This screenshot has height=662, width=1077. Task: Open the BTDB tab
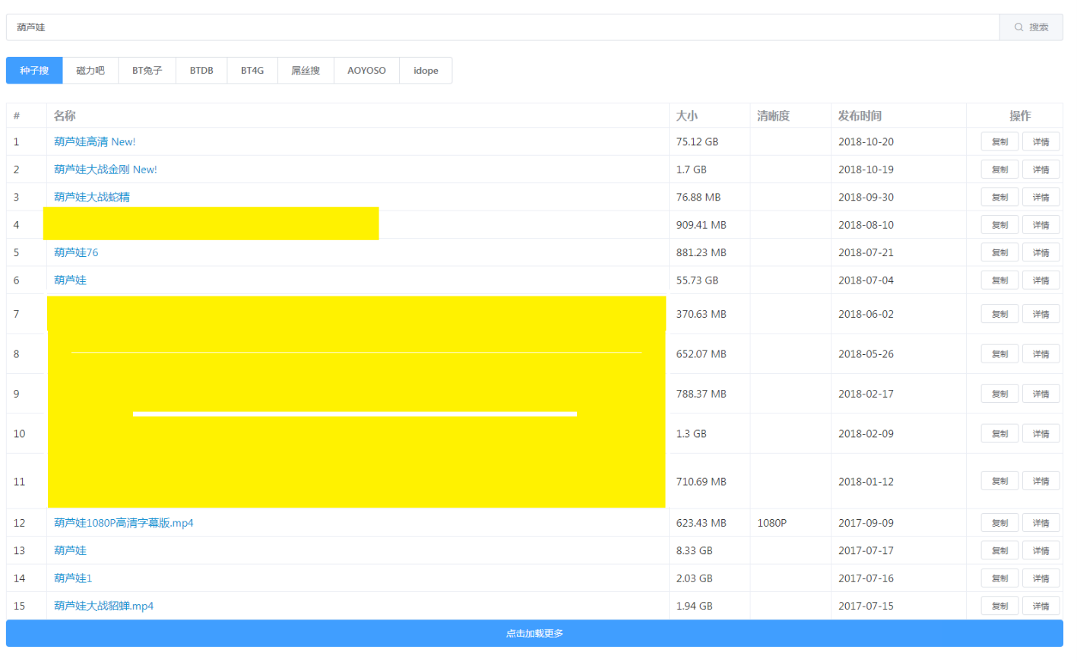click(201, 71)
